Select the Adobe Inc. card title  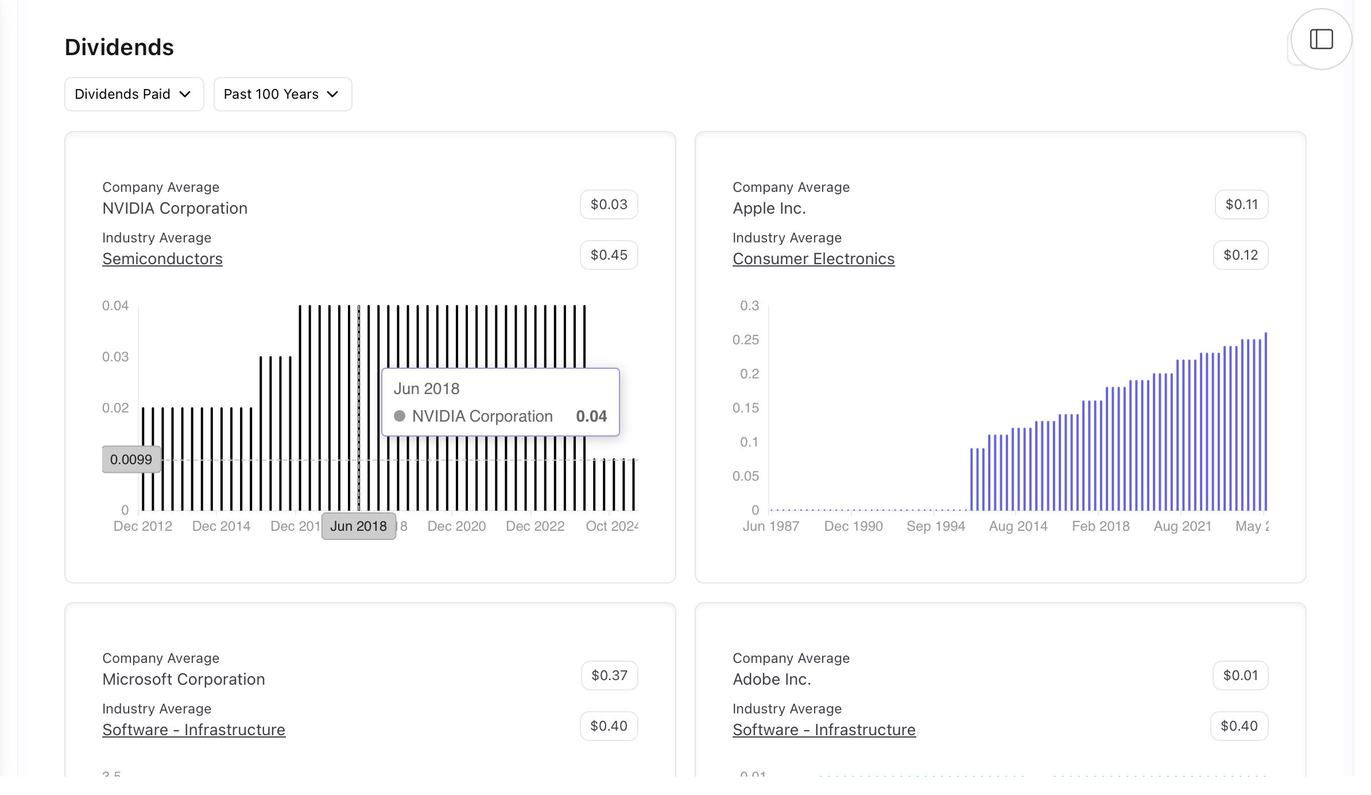coord(772,680)
